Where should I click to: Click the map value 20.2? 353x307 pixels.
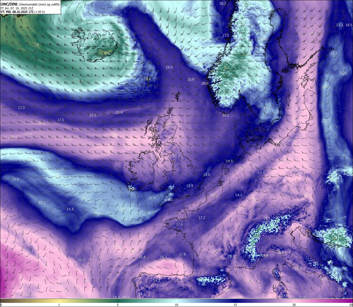coord(288,195)
